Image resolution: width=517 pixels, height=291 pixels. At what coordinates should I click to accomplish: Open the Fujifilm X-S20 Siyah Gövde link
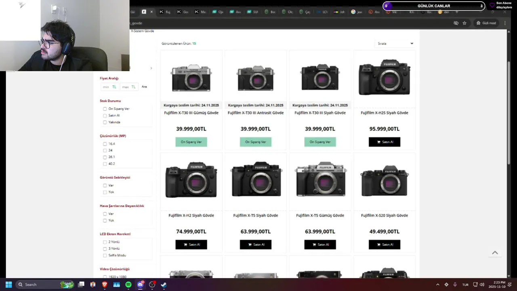[385, 215]
